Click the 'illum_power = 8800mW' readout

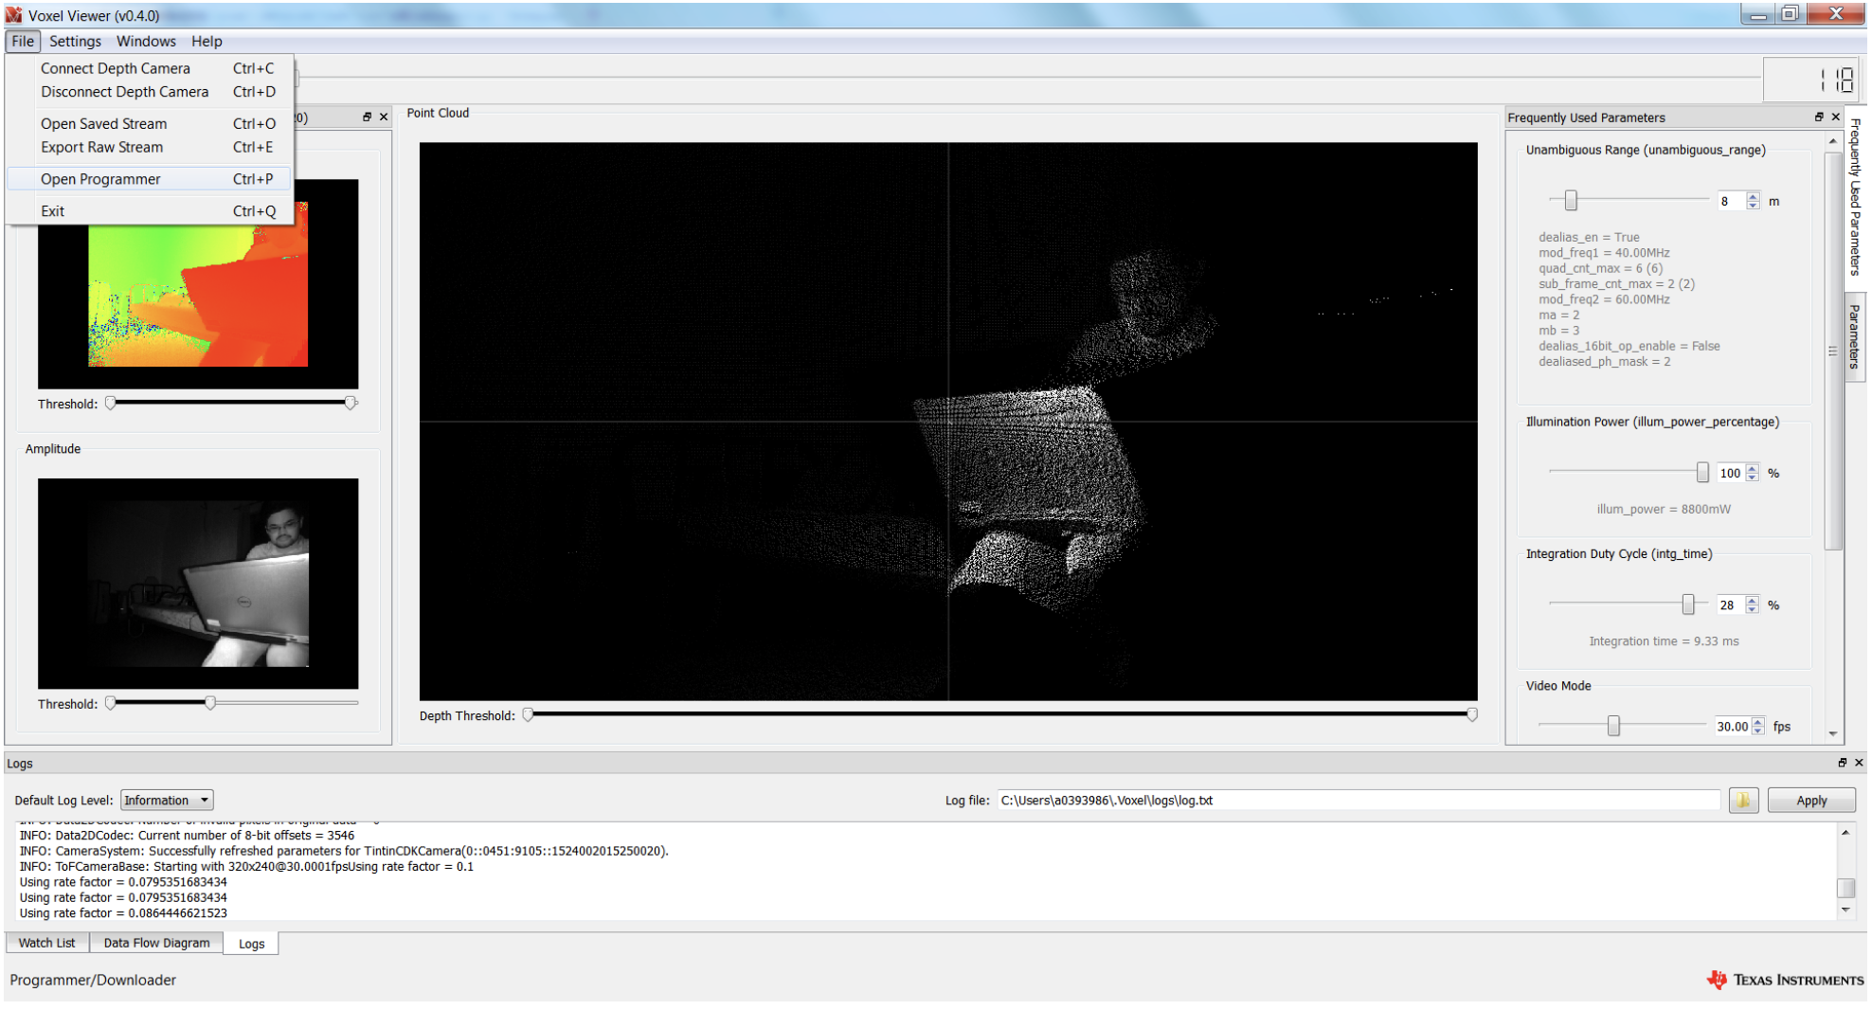[1664, 510]
